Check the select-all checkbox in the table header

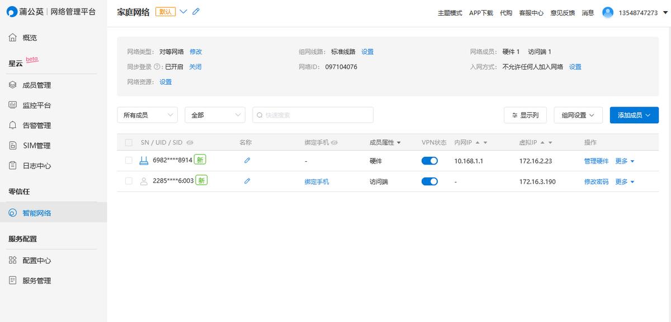pos(129,142)
